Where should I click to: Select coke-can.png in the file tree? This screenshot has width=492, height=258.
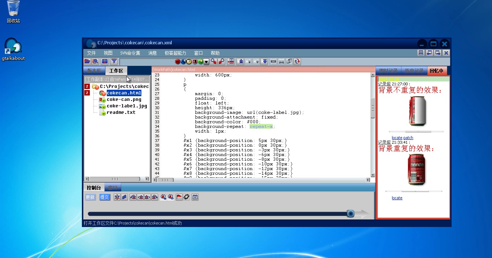(x=124, y=99)
